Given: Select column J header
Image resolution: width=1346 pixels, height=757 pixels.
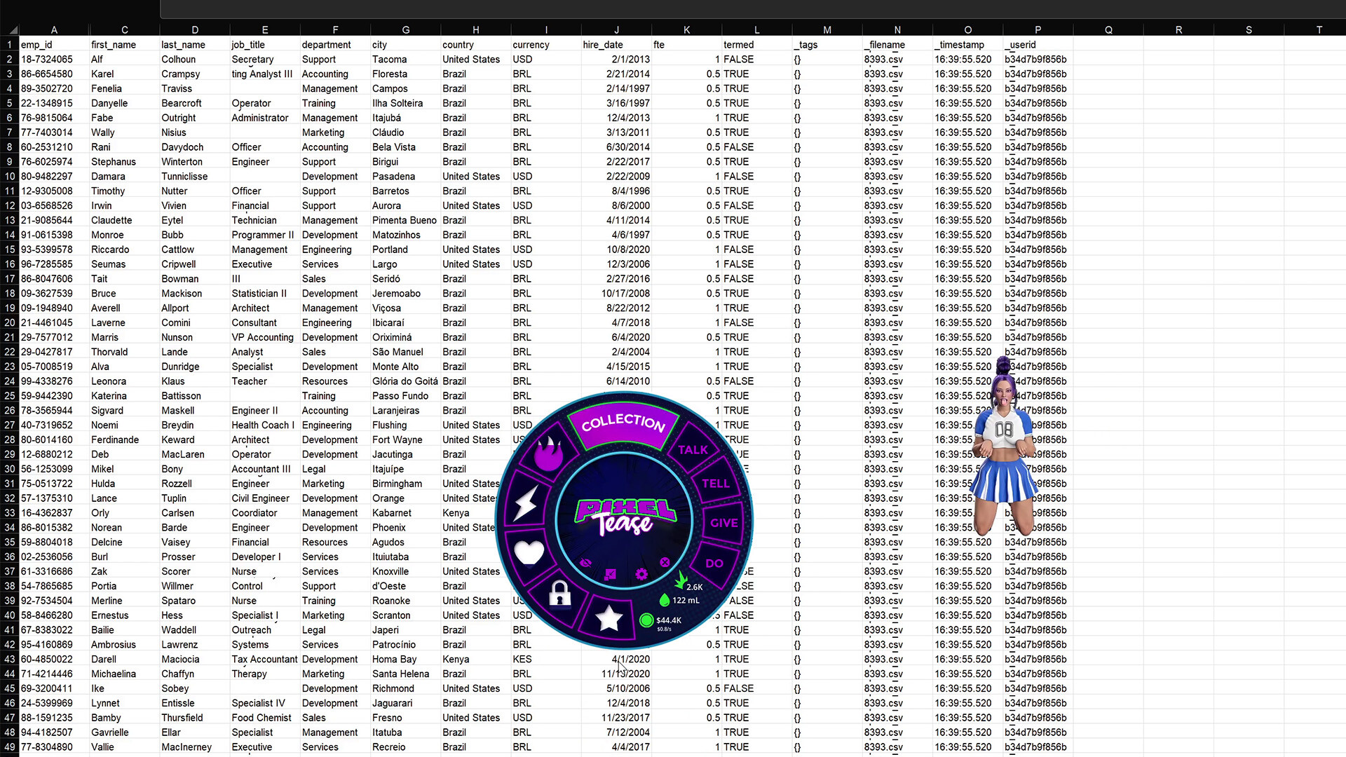Looking at the screenshot, I should coord(616,29).
